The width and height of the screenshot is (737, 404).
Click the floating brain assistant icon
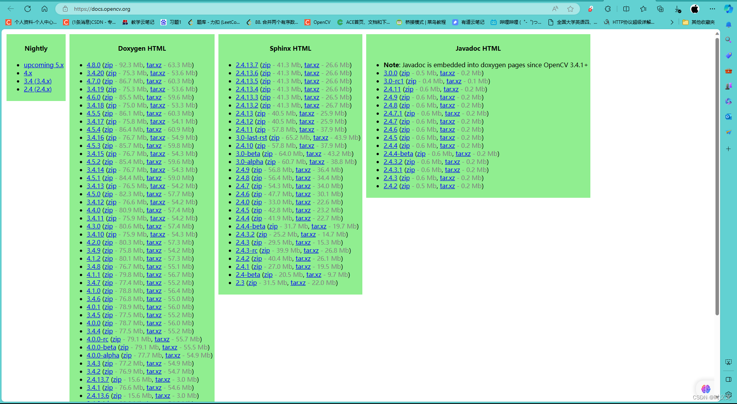(x=706, y=389)
